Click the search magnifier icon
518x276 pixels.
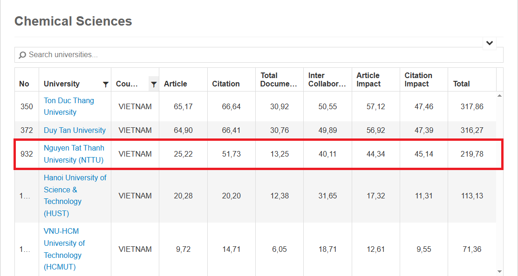(x=22, y=55)
